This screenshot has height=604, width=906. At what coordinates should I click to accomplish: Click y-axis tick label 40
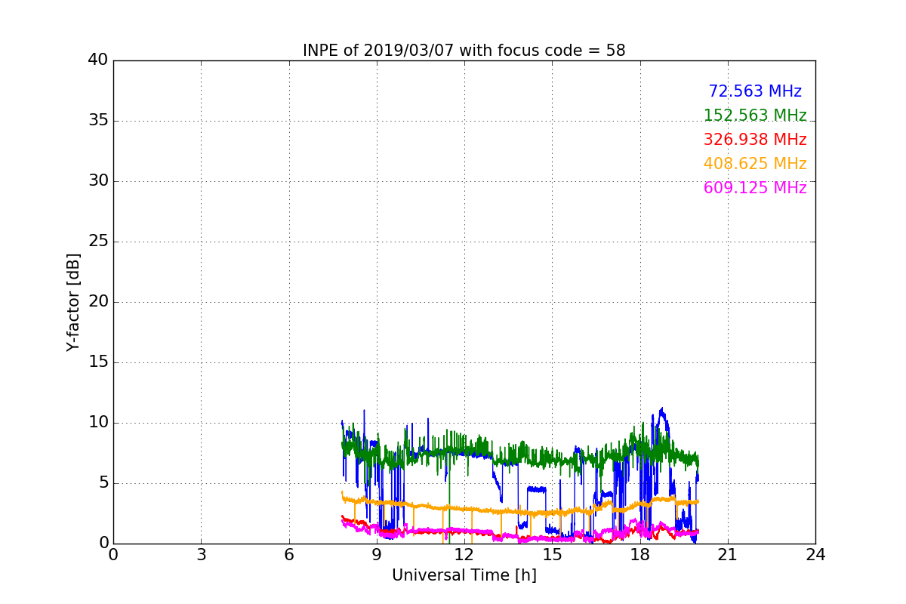pyautogui.click(x=98, y=60)
